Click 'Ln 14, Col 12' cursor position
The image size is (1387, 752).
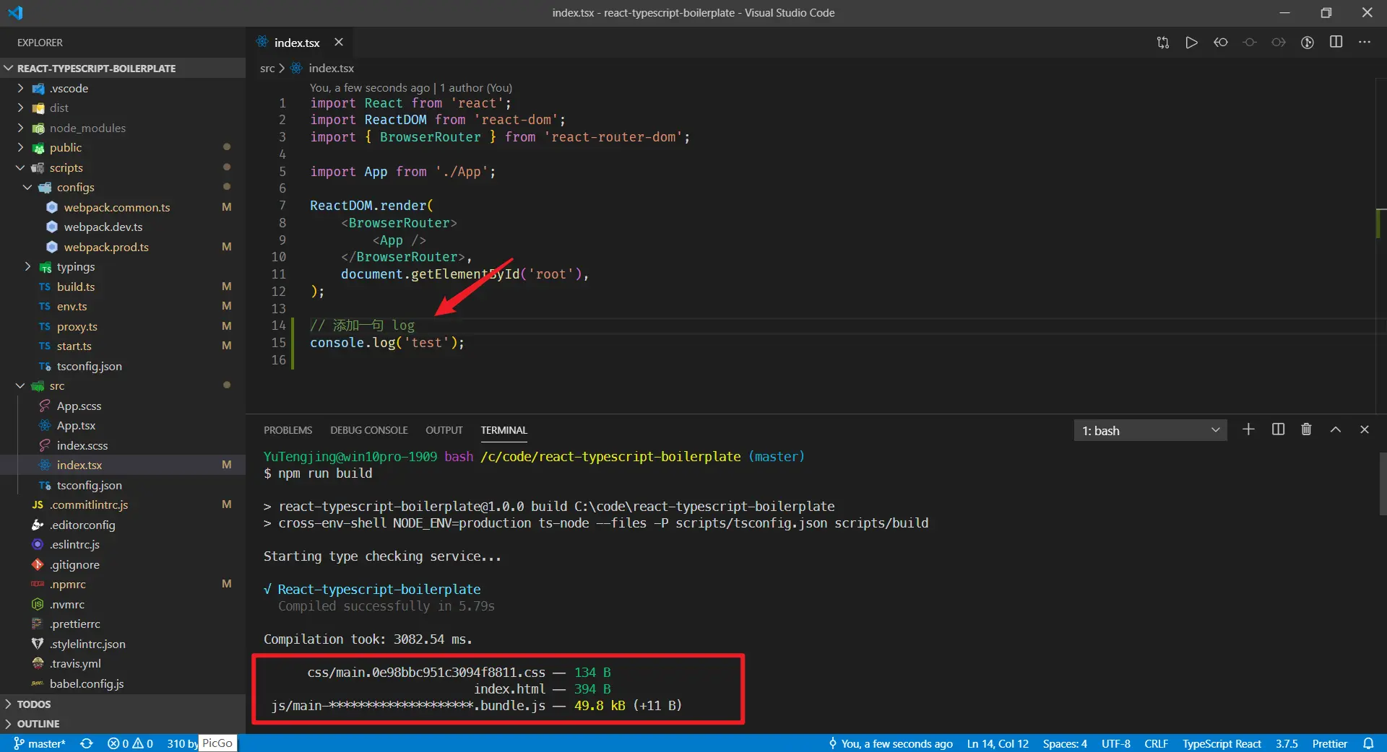click(998, 743)
